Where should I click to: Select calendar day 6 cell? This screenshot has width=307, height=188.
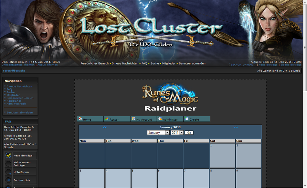170,178
